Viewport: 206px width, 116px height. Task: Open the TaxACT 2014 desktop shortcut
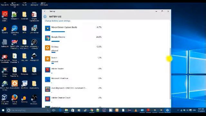coord(14,44)
